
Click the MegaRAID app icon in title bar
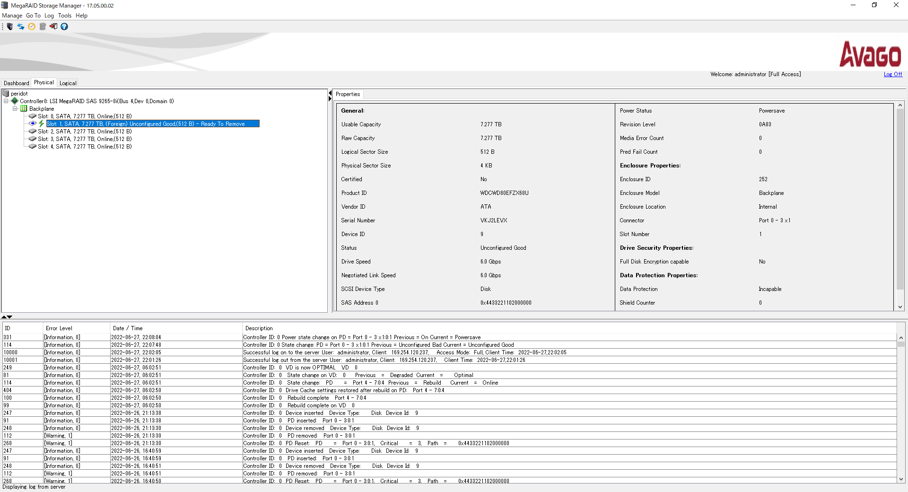(x=5, y=5)
